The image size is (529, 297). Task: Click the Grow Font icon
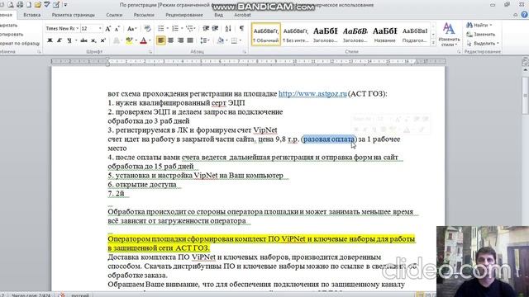(x=108, y=29)
